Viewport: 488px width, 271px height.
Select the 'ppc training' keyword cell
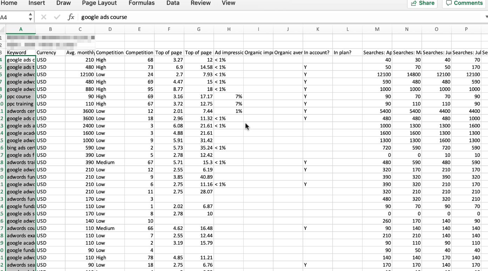pos(21,104)
